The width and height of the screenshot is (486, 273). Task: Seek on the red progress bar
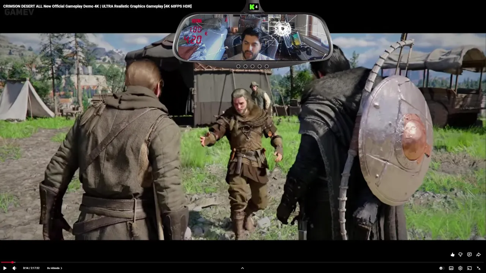pos(243,262)
